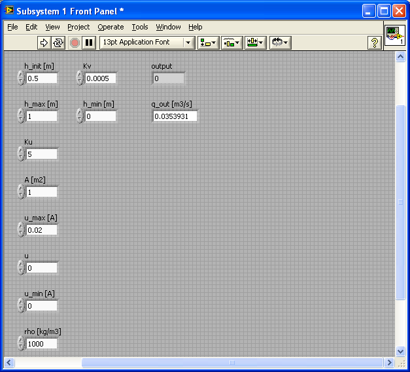410x372 pixels.
Task: Click the LabVIEW icon in title bar
Action: (9, 10)
